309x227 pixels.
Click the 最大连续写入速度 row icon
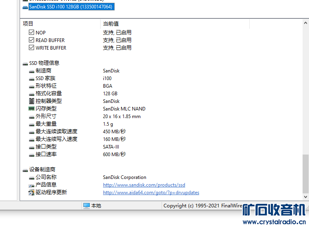coord(32,140)
